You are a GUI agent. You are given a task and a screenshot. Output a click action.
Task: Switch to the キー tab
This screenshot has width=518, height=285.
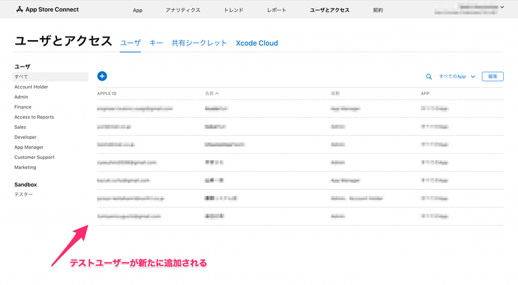tap(156, 43)
